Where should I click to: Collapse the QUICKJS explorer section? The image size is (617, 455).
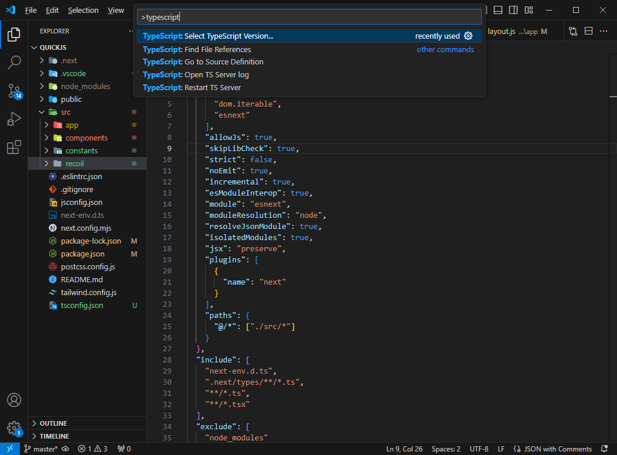point(87,47)
